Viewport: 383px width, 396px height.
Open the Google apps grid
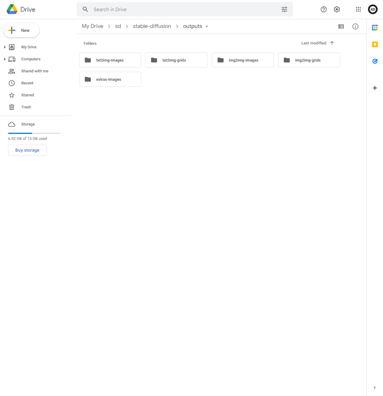pyautogui.click(x=358, y=9)
